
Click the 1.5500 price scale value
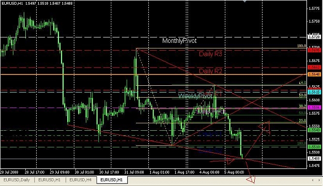pyautogui.click(x=315, y=152)
